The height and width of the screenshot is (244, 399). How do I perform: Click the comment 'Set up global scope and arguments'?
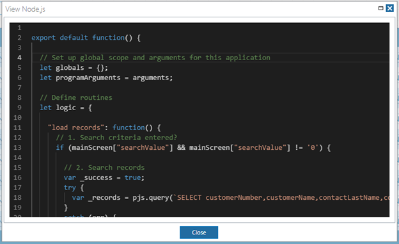coord(155,58)
